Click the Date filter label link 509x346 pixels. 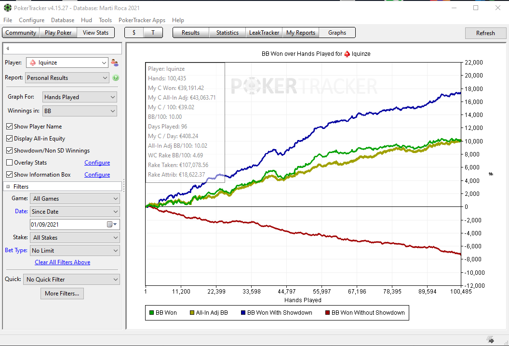21,211
